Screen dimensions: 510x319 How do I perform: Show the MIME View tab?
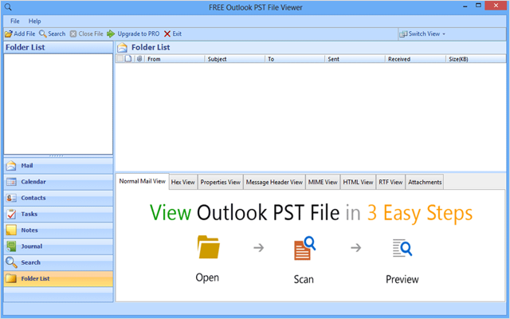[x=323, y=182]
